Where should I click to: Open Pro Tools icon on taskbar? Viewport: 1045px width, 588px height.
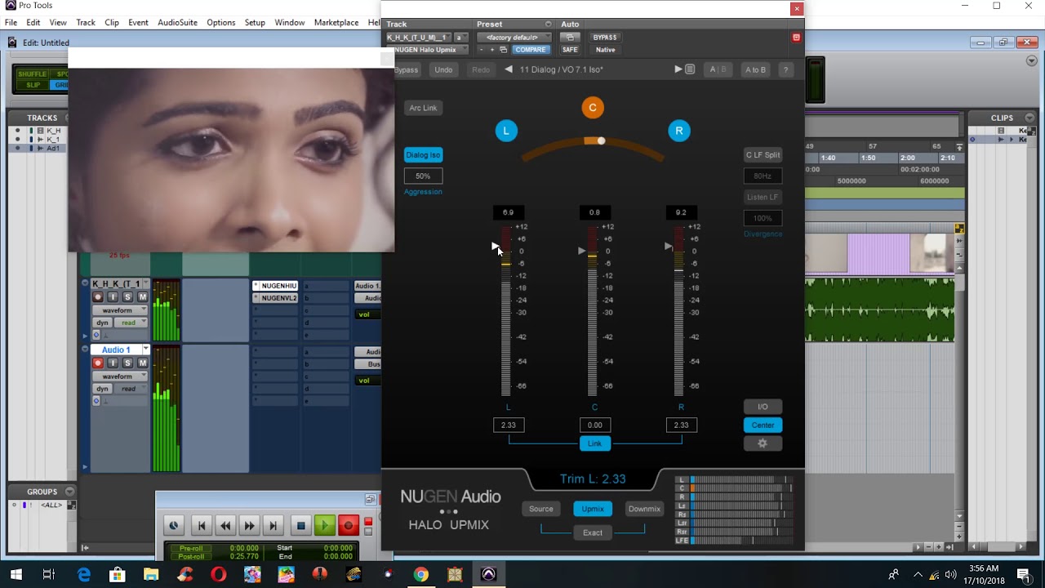coord(488,574)
